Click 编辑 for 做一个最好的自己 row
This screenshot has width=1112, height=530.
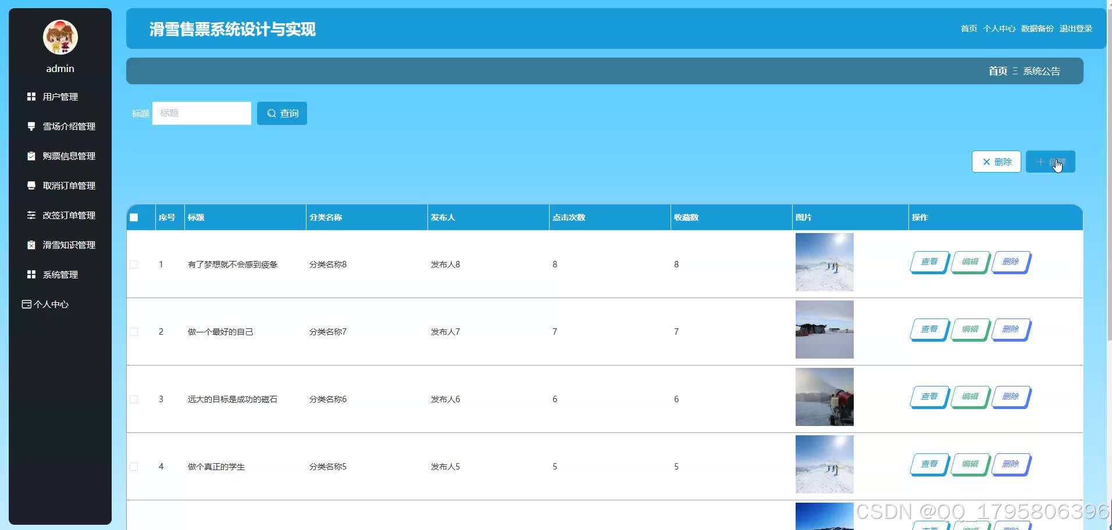[970, 330]
